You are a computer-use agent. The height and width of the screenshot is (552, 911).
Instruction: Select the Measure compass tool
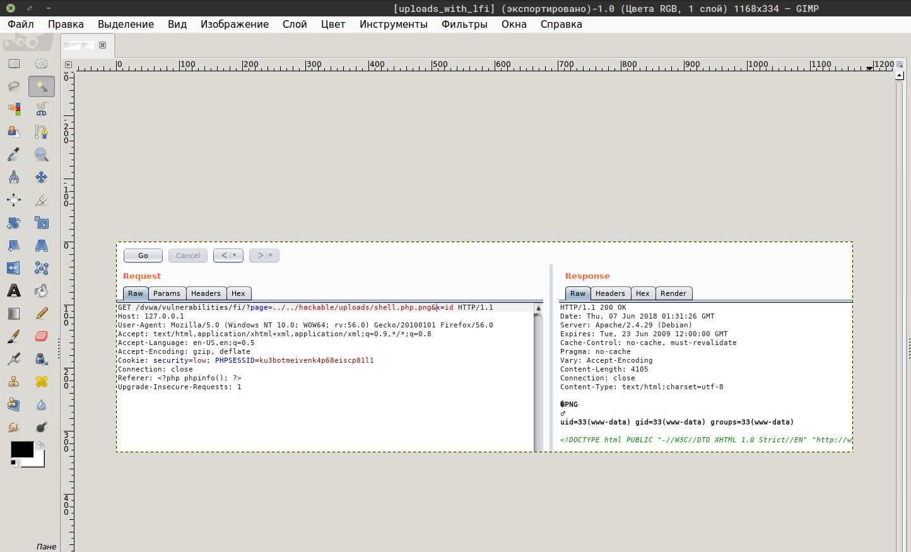[x=14, y=177]
